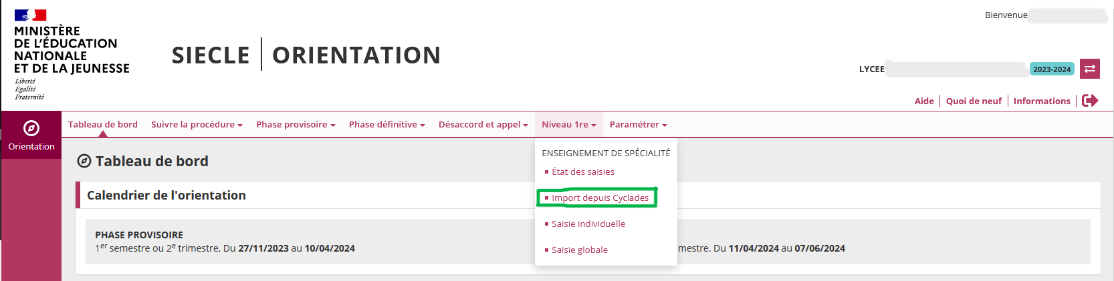Viewport: 1114px width, 281px height.
Task: Open the Aide link
Action: [924, 101]
